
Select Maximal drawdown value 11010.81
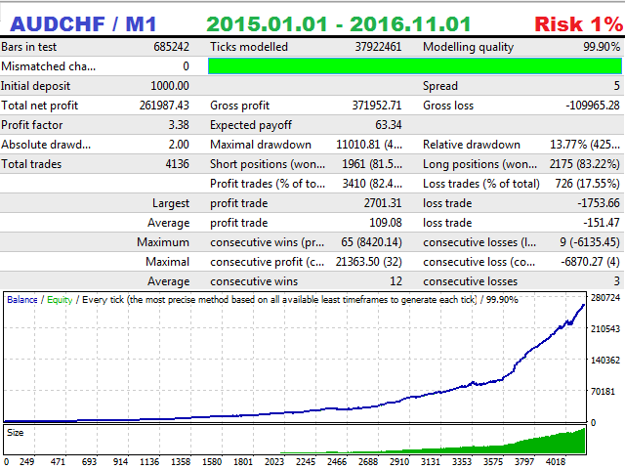coord(358,145)
